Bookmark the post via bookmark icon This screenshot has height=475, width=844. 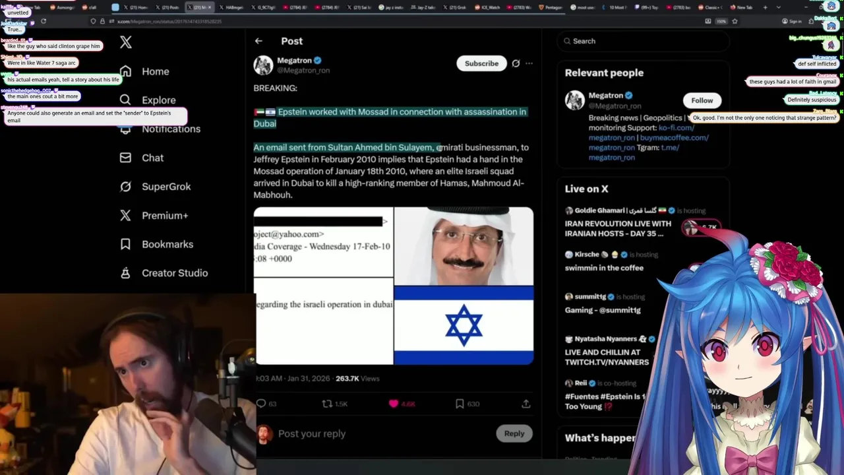point(460,404)
